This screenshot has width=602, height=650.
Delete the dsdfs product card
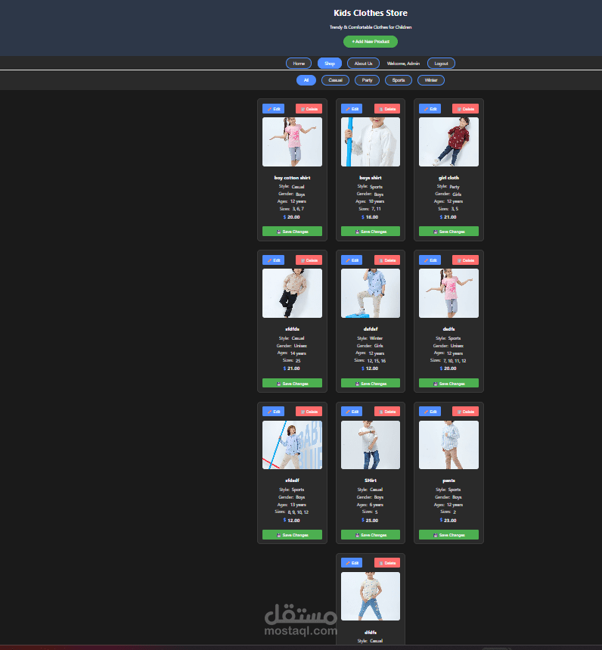point(465,260)
